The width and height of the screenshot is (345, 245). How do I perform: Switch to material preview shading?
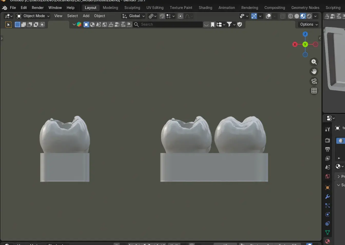(x=303, y=16)
